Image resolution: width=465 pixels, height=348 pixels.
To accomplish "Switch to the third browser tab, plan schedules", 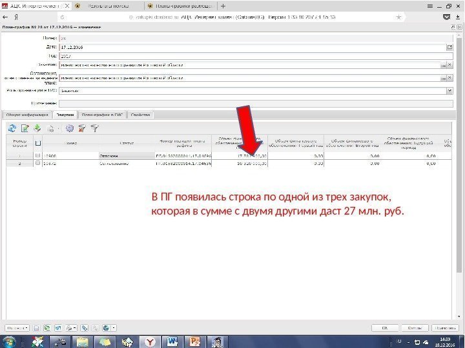I will pyautogui.click(x=181, y=6).
